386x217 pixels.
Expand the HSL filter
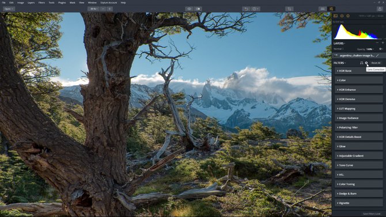[x=359, y=174]
